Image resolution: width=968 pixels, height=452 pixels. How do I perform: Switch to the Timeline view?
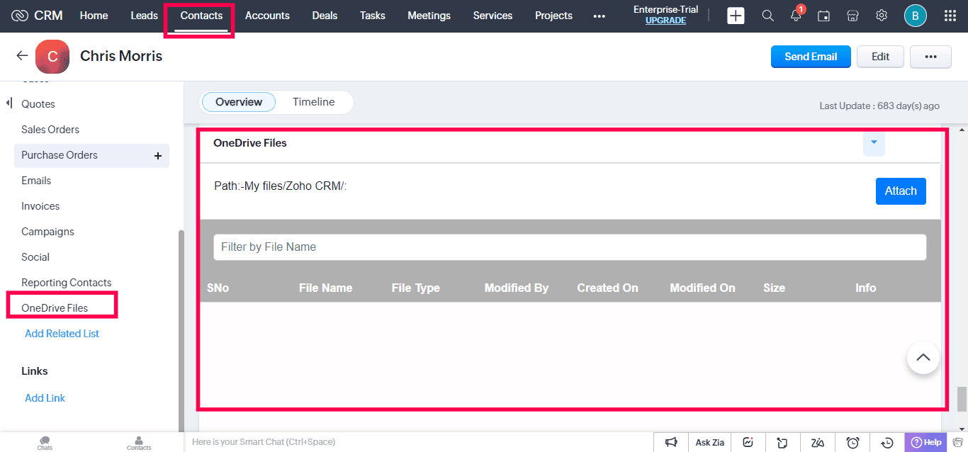(x=313, y=102)
